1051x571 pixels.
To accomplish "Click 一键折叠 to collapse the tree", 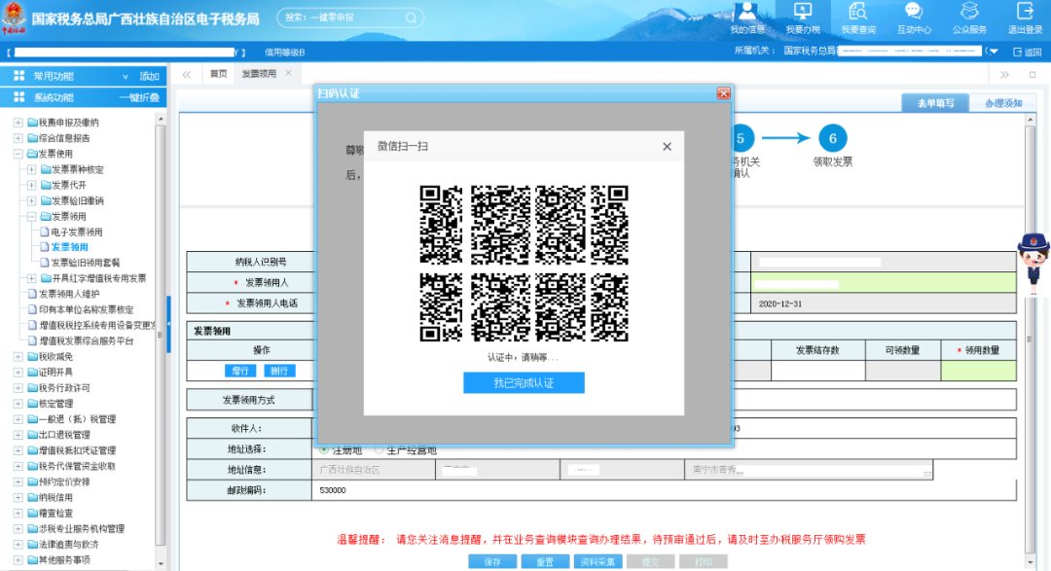I will tap(139, 98).
